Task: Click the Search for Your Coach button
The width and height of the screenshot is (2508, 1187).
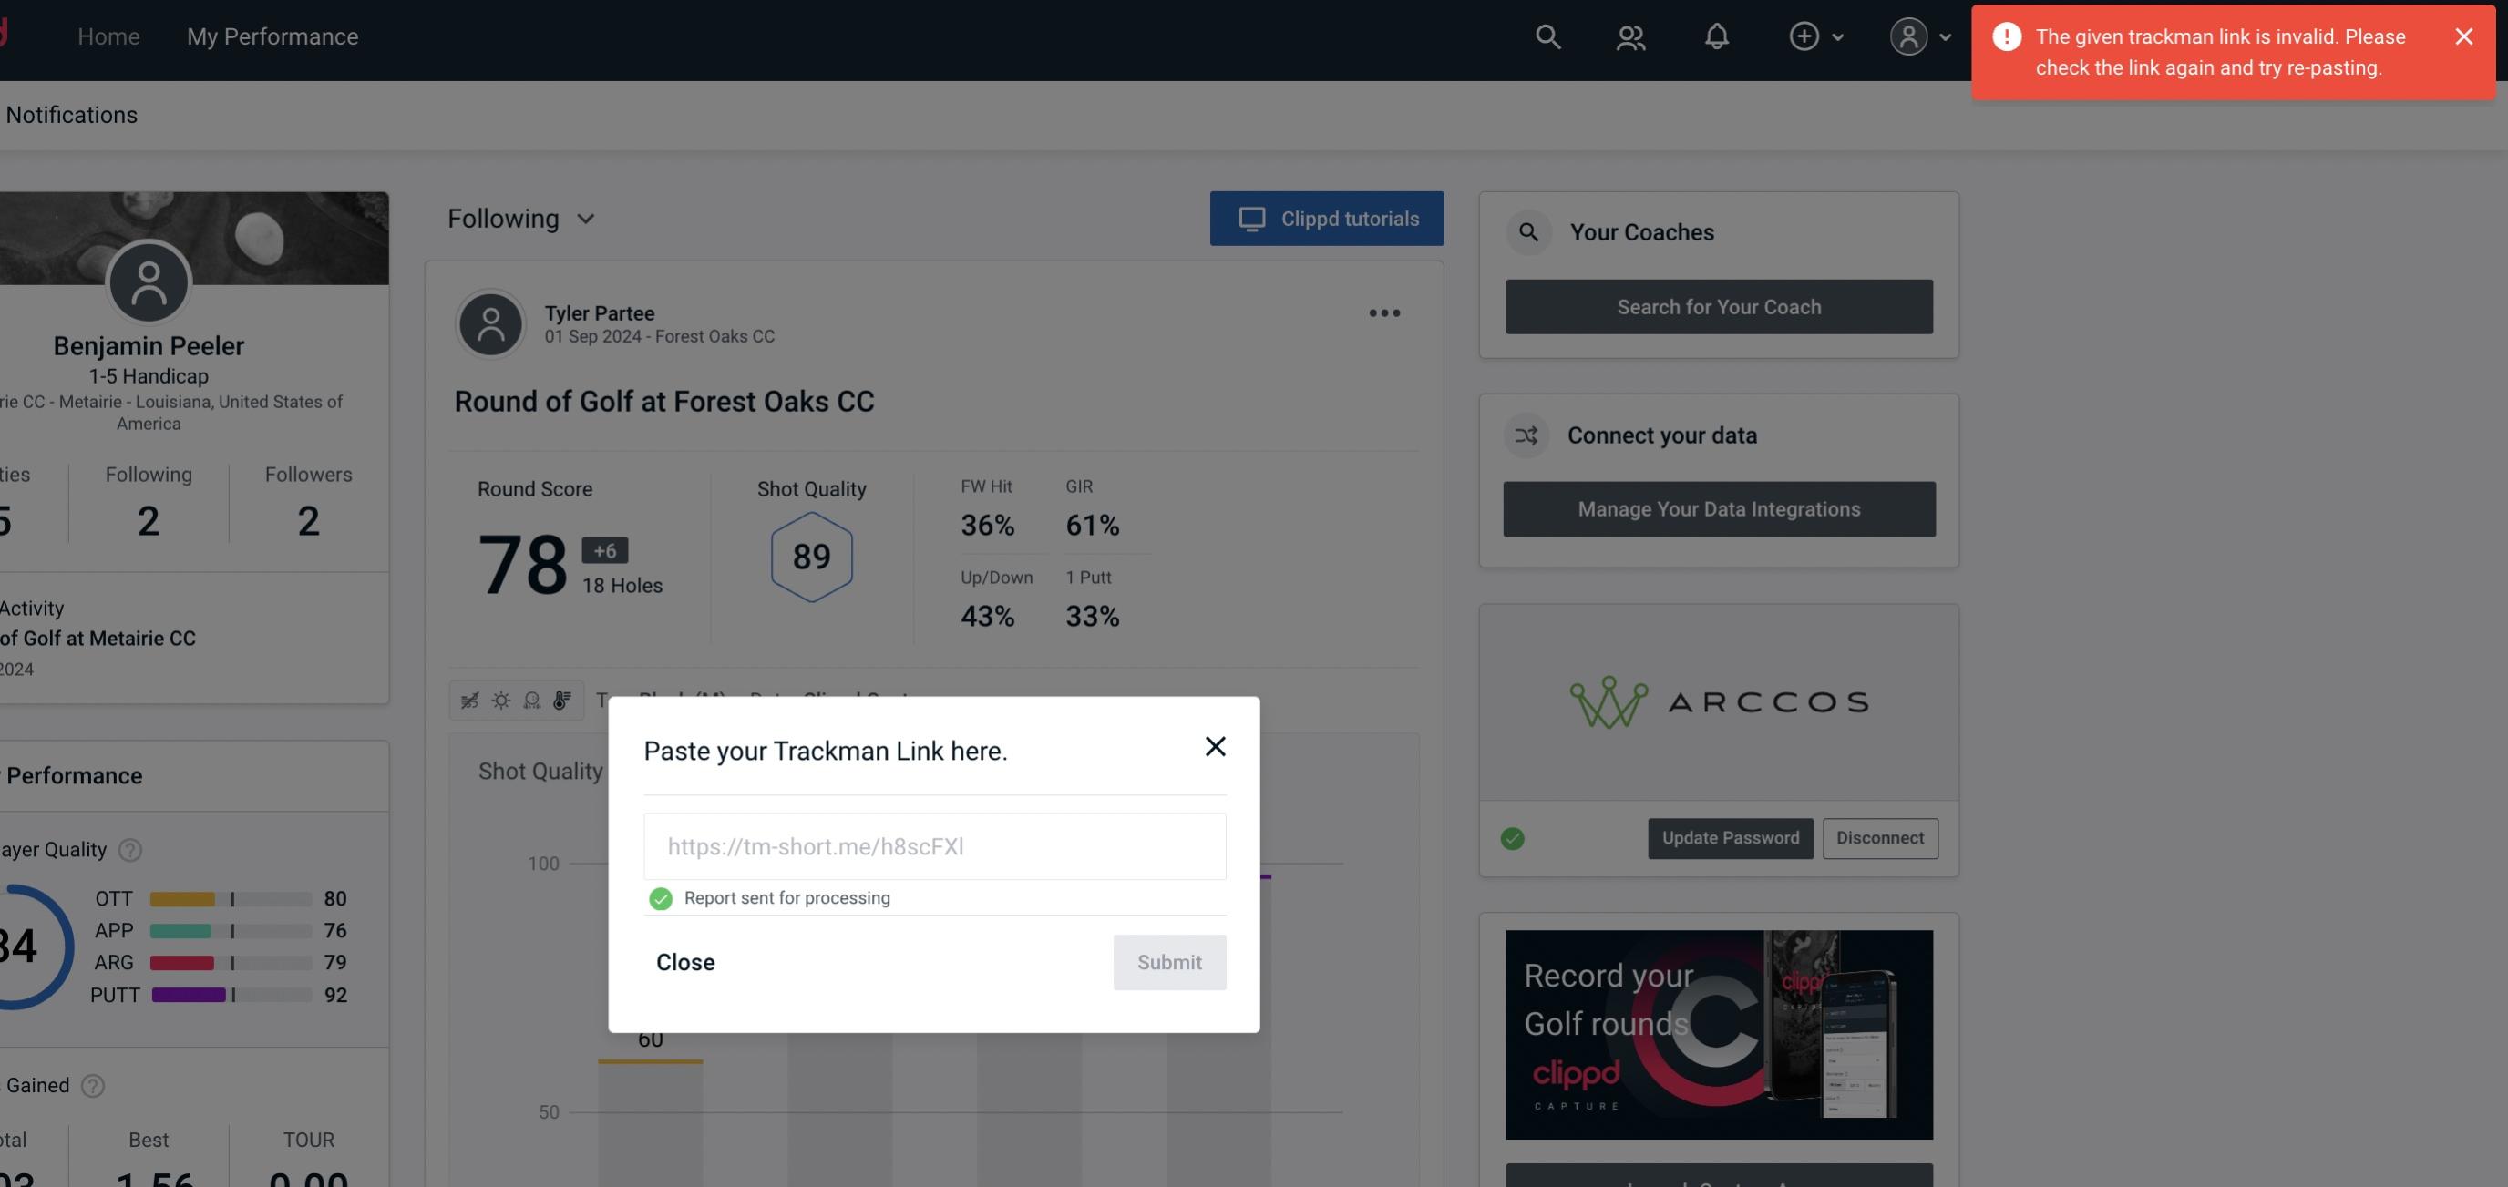Action: 1720,307
